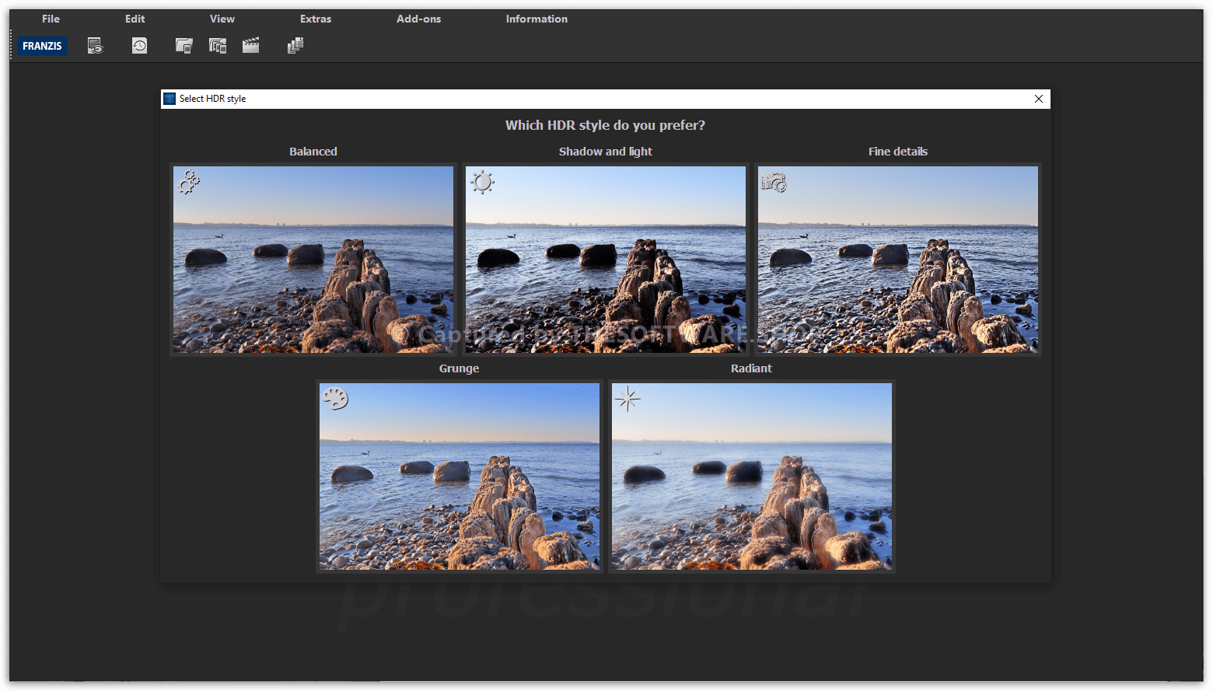1213x691 pixels.
Task: Click the single image folder icon
Action: (x=184, y=46)
